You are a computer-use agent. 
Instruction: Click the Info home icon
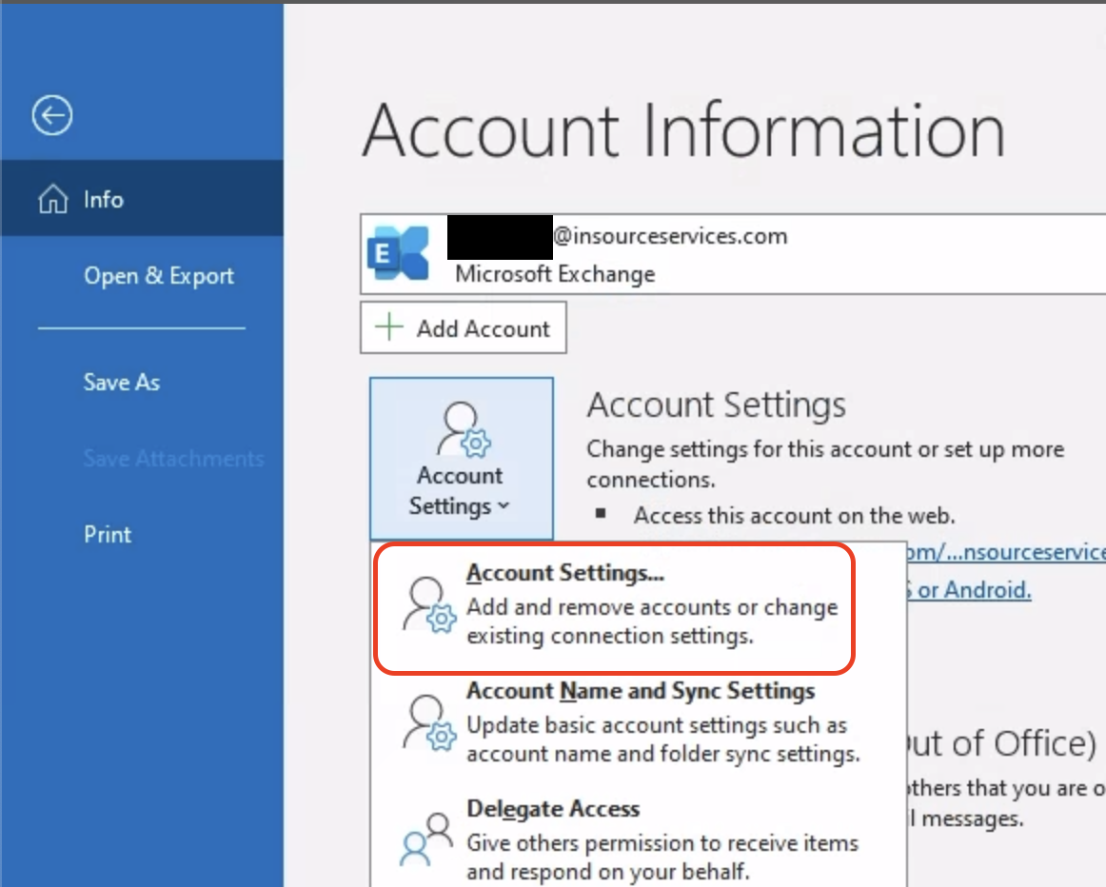tap(53, 199)
